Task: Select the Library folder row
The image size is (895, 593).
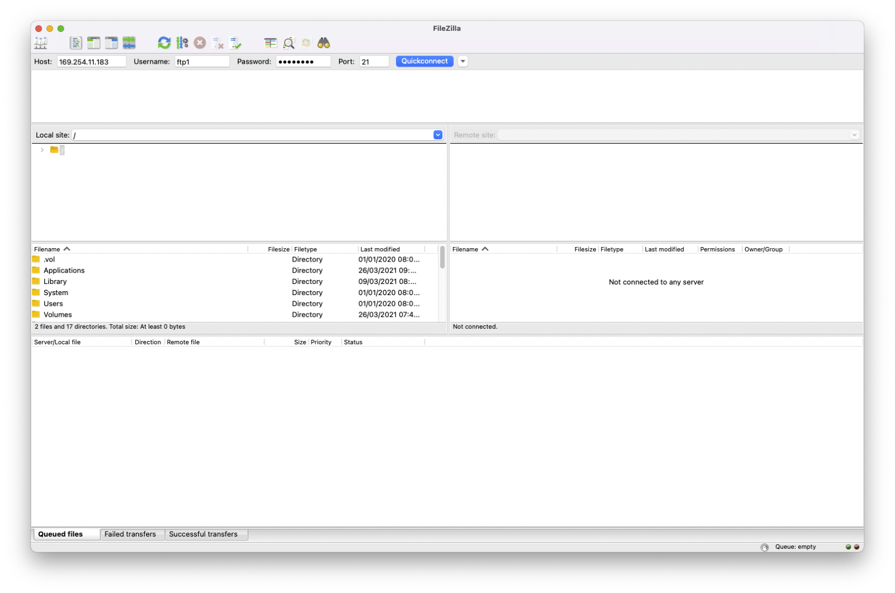Action: (235, 282)
